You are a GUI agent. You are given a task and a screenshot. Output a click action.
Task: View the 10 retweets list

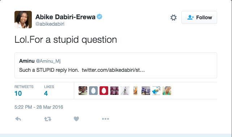point(24,91)
